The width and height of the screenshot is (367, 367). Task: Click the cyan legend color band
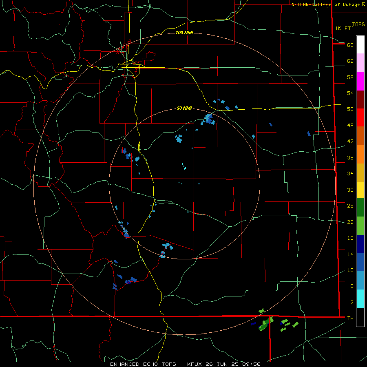click(x=360, y=299)
